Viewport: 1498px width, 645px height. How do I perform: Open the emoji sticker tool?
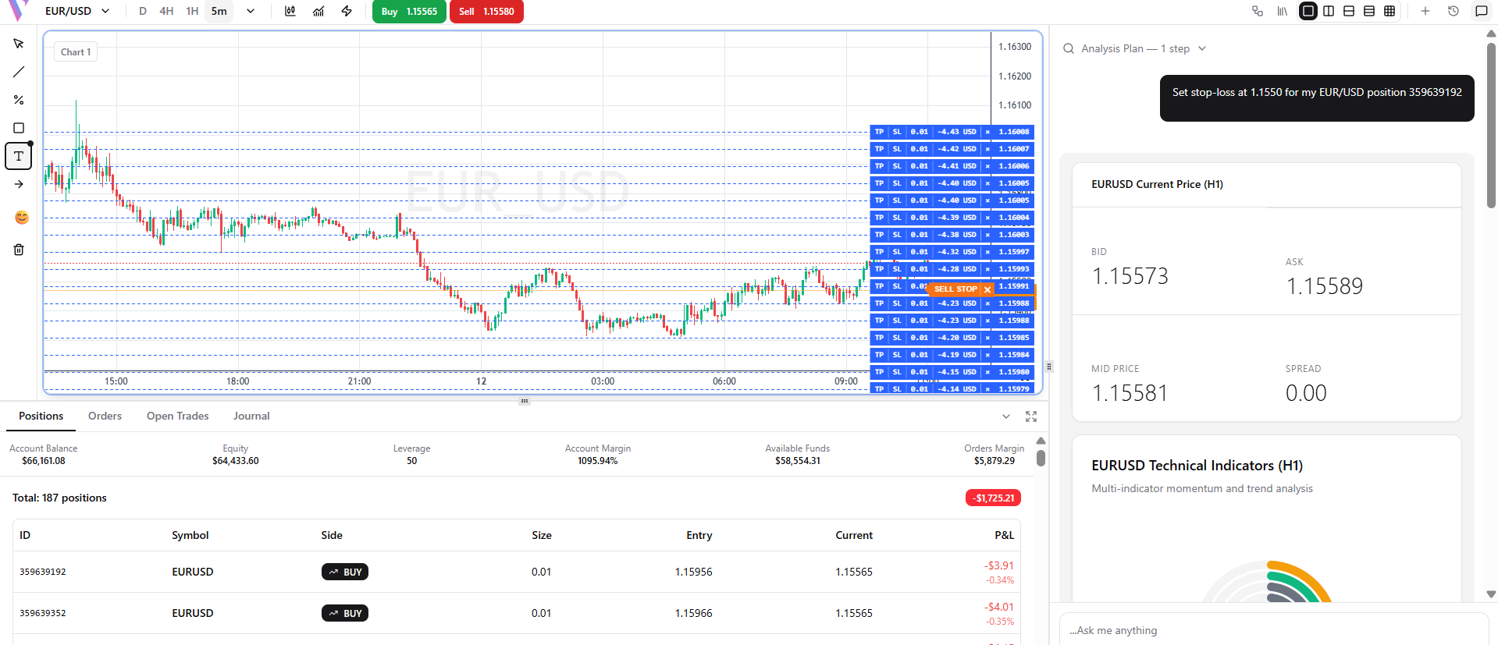pyautogui.click(x=22, y=218)
